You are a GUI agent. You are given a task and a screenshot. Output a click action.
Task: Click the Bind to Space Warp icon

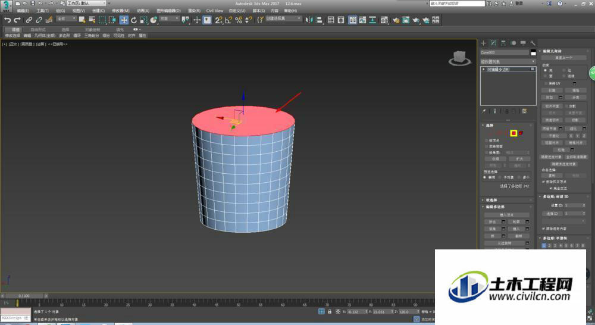49,20
